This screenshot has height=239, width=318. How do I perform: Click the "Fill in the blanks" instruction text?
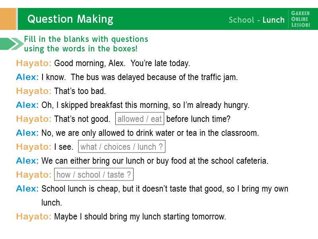(x=86, y=44)
